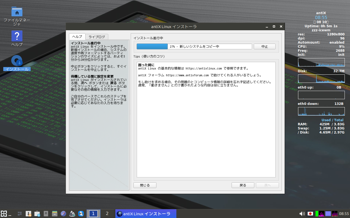Switch to workspace 2 in taskbar
Image resolution: width=350 pixels, height=218 pixels.
tap(107, 214)
